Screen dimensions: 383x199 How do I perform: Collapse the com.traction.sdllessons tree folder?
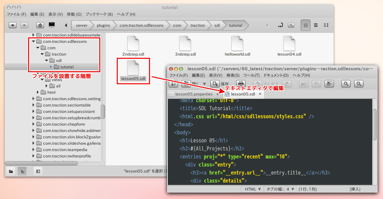point(33,42)
